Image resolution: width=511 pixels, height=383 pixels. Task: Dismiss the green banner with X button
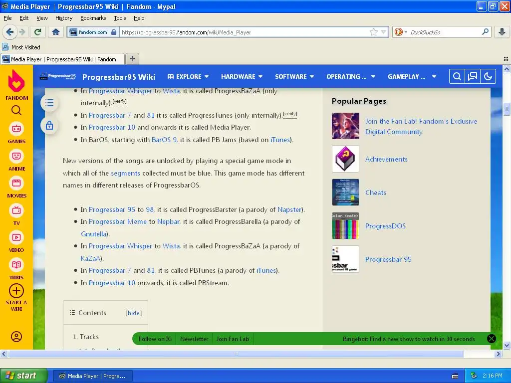pyautogui.click(x=492, y=339)
